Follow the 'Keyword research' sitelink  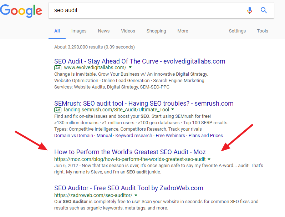click(x=134, y=136)
